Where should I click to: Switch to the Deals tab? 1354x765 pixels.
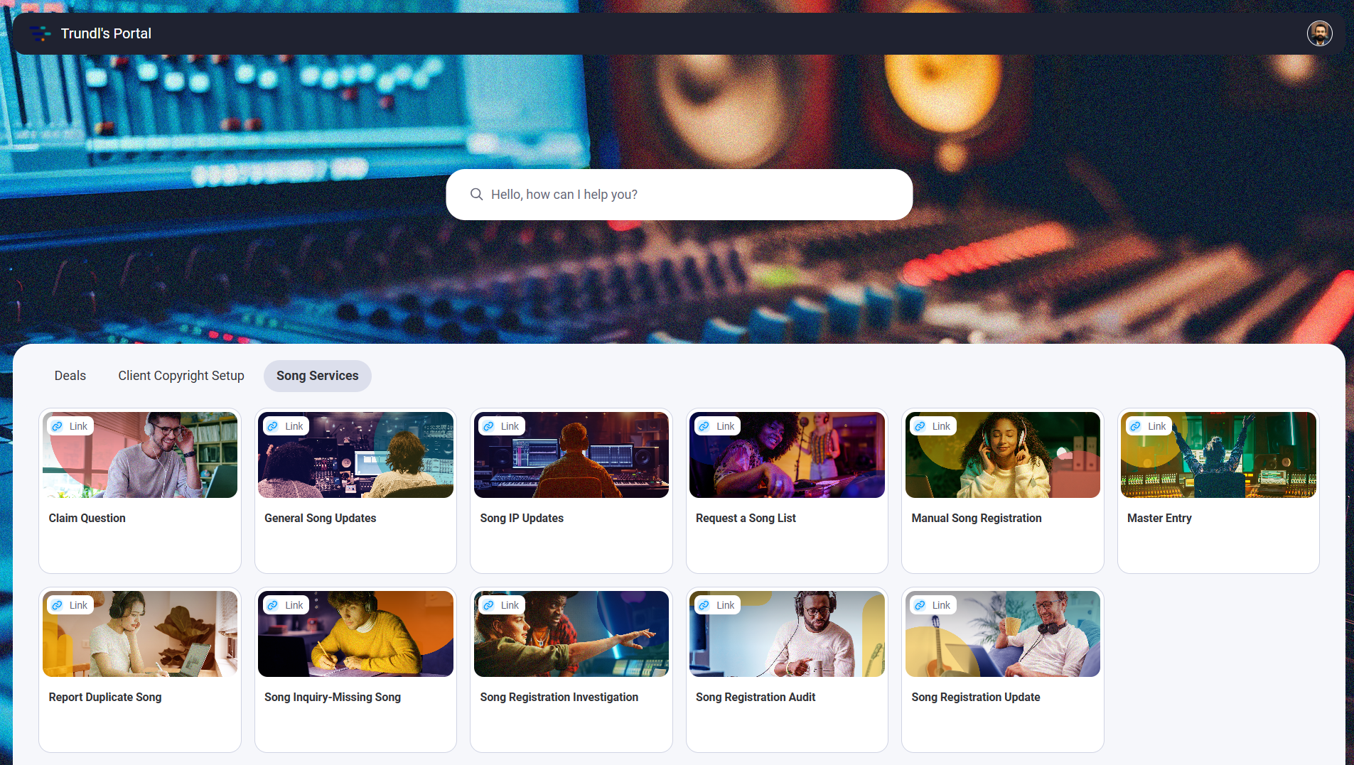pos(70,376)
